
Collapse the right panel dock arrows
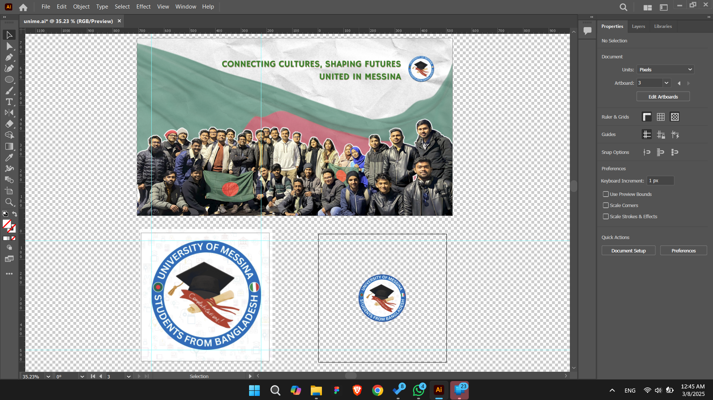[x=709, y=17]
